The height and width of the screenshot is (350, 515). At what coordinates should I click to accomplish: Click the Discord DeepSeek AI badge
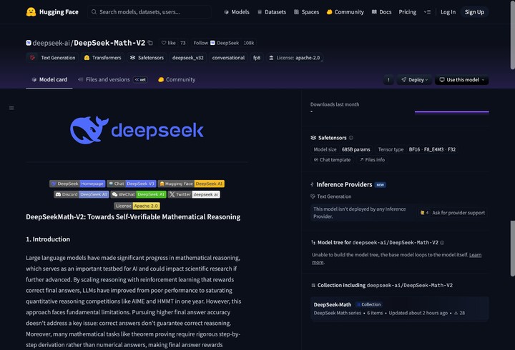(82, 194)
